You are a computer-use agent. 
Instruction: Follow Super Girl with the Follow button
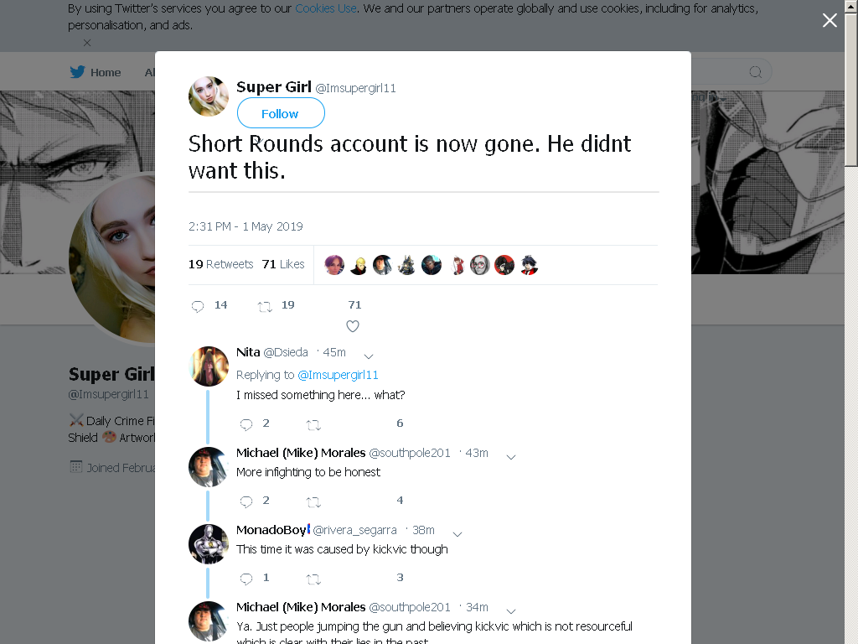[281, 113]
